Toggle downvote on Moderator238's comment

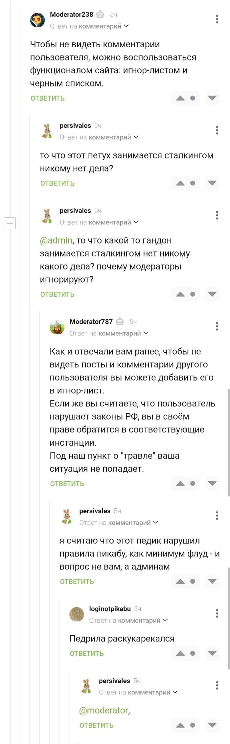(x=213, y=98)
